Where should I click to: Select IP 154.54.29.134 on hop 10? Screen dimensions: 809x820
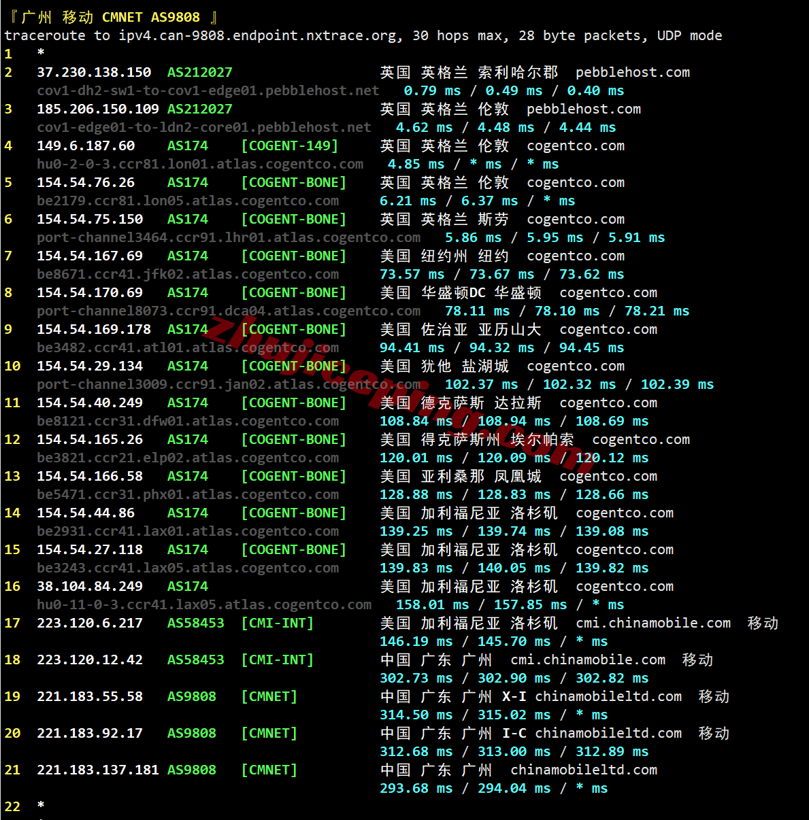coord(90,366)
